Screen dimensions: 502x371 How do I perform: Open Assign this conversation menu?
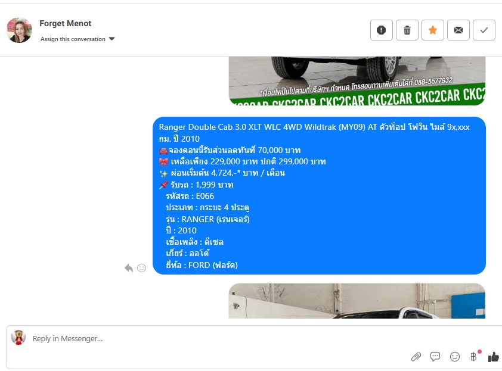coord(78,39)
